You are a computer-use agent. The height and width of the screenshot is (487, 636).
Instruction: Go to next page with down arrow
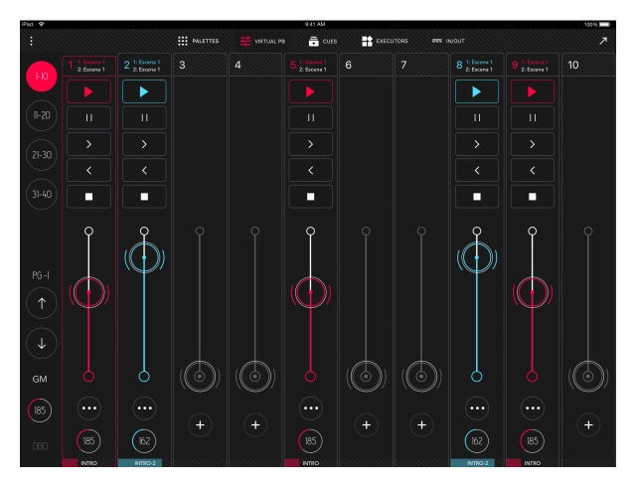point(42,343)
